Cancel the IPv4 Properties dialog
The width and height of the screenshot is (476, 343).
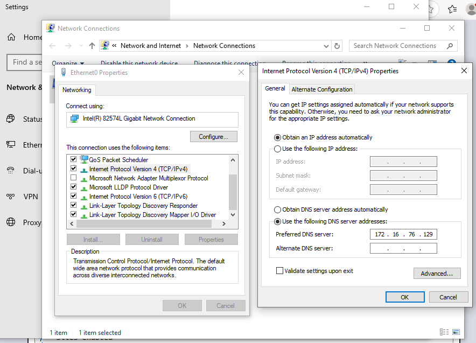[x=448, y=297]
